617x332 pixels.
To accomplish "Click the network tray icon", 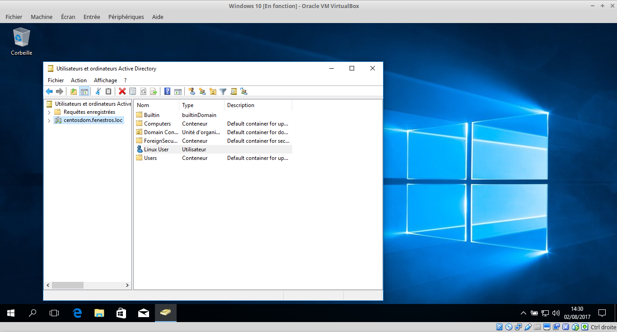I will click(x=545, y=313).
